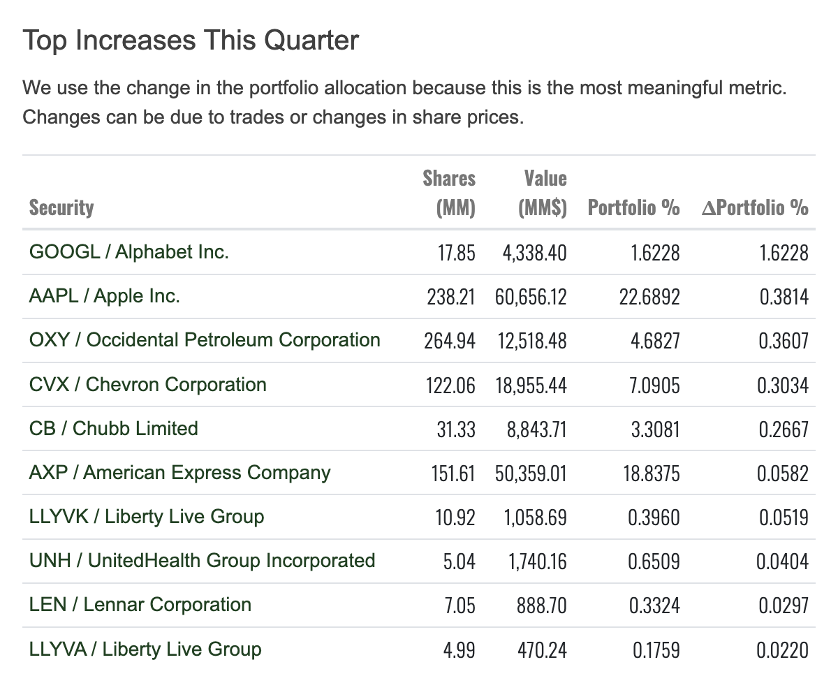This screenshot has width=838, height=683.
Task: Sort by the Shares (MM) column header
Action: tap(450, 193)
